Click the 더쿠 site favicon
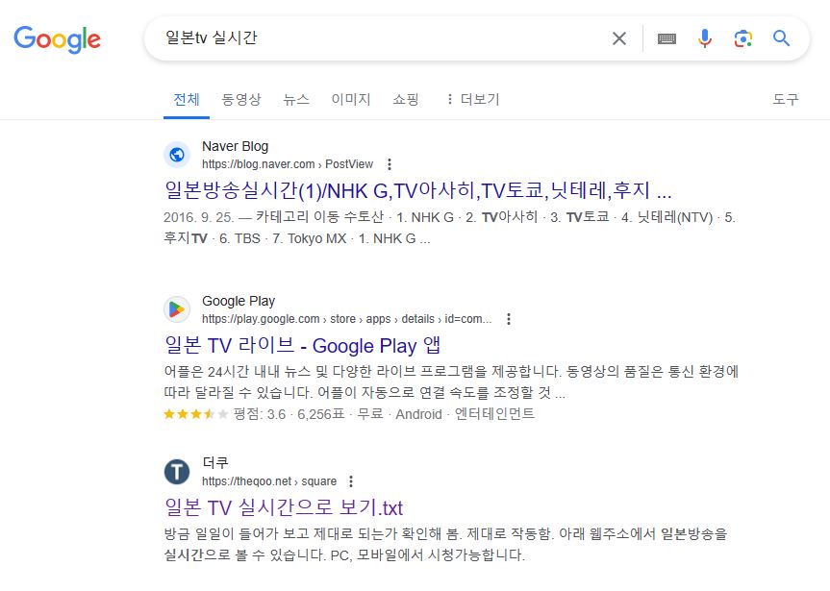The height and width of the screenshot is (591, 830). (176, 471)
